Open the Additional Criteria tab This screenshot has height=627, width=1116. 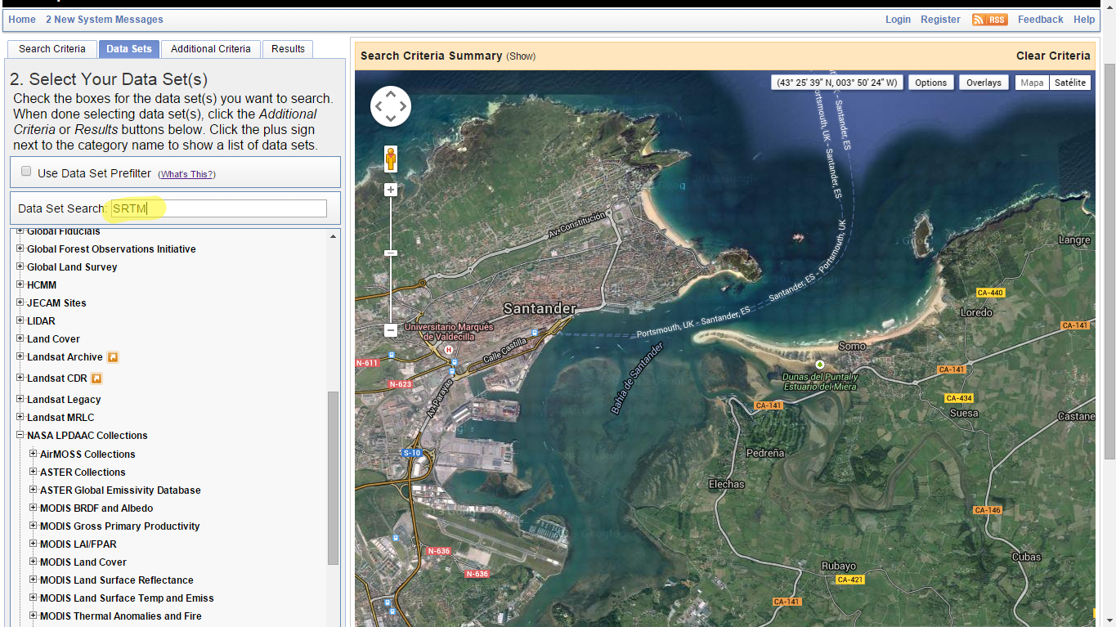[x=211, y=49]
